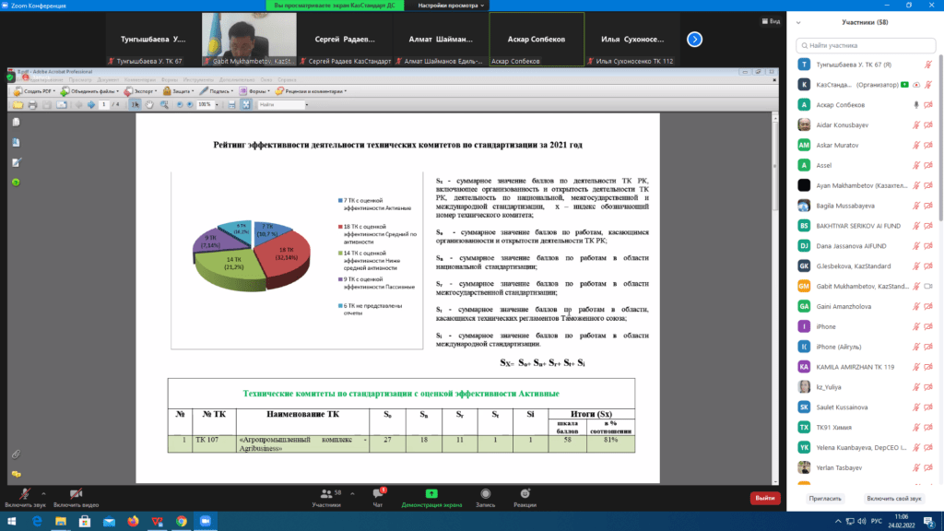This screenshot has height=531, width=944.
Task: Click the Windows Start button
Action: coord(11,522)
